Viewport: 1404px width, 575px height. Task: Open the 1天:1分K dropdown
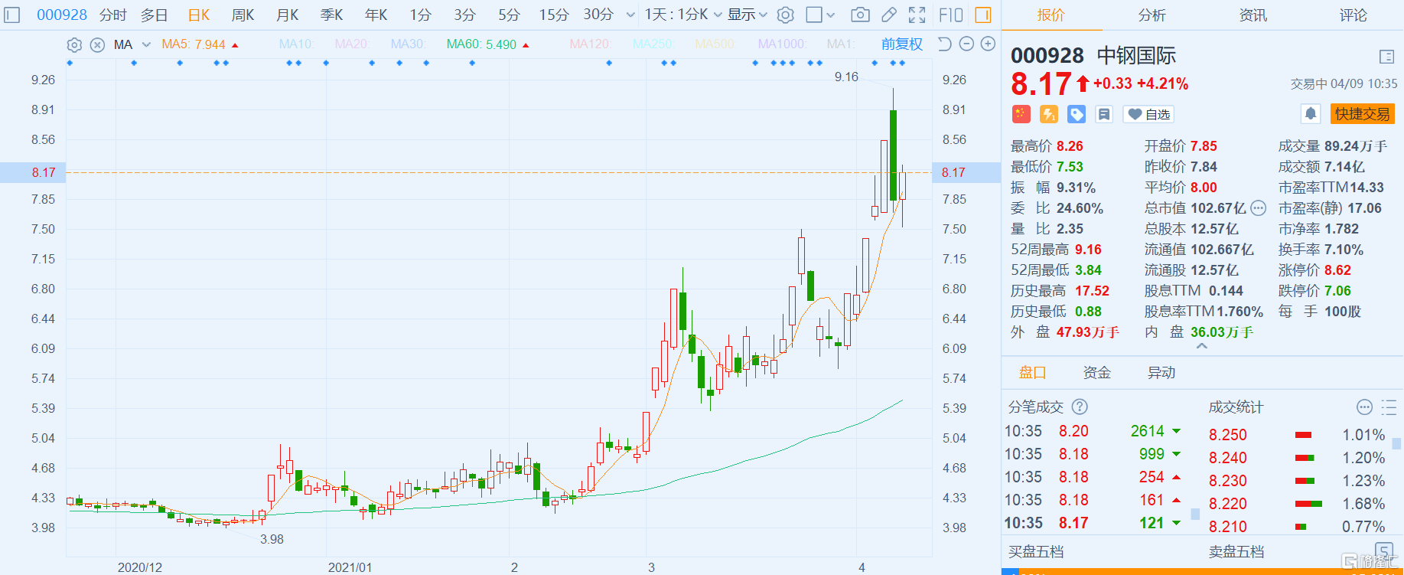tap(682, 15)
